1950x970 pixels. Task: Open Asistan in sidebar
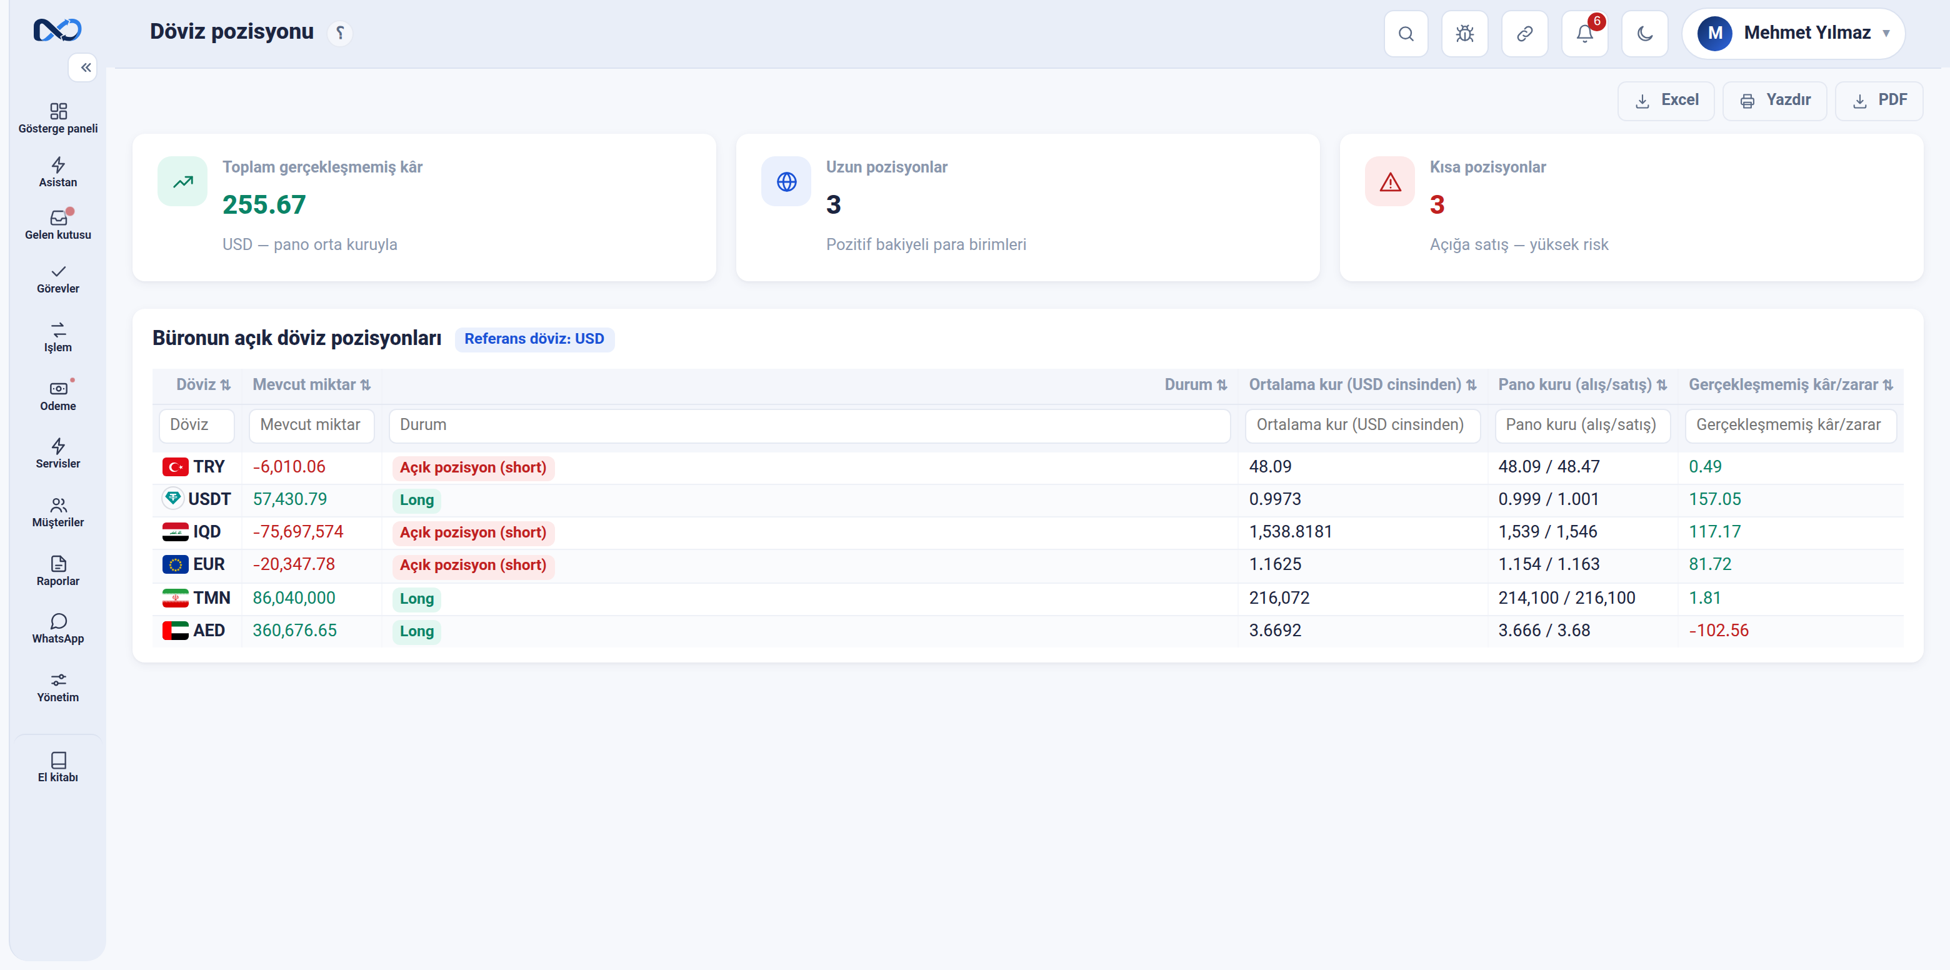[57, 172]
